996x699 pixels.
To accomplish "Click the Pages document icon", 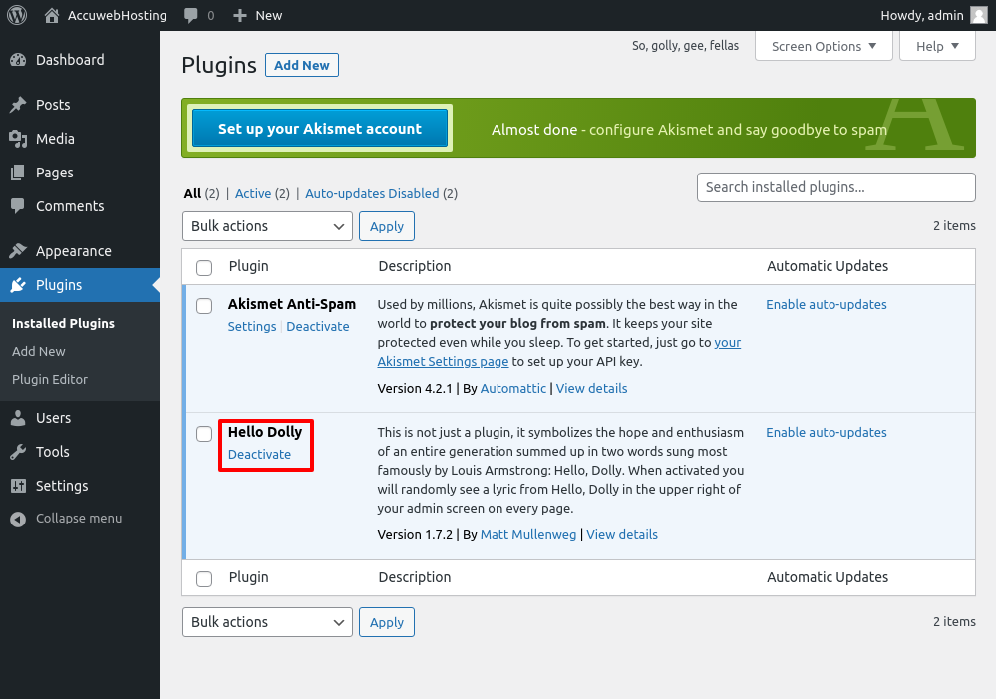I will [x=18, y=173].
